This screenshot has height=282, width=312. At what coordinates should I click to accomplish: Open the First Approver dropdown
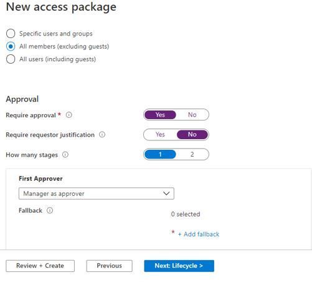[x=97, y=193]
